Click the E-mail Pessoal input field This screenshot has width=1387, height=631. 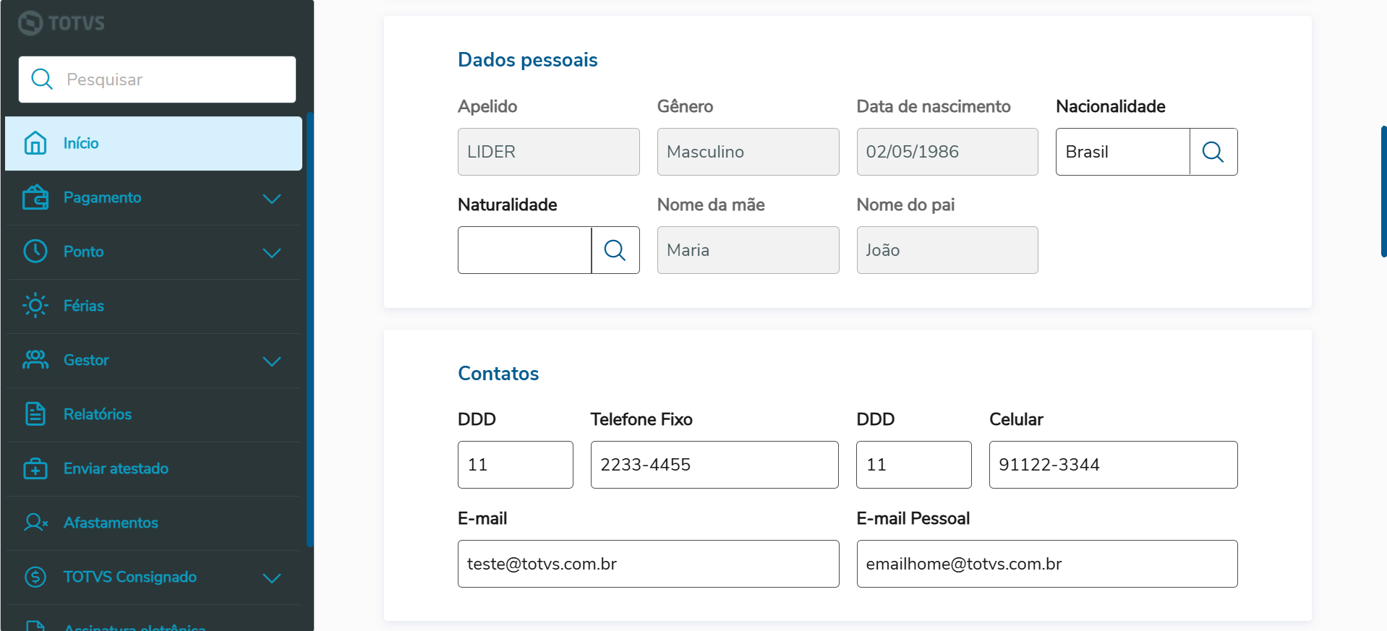1046,564
